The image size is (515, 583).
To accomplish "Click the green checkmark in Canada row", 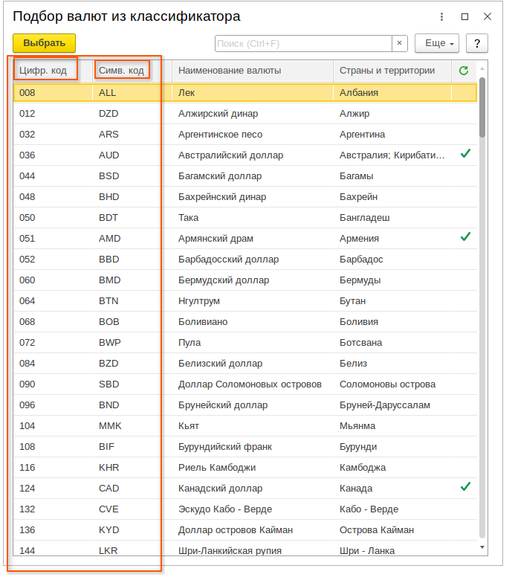I will (x=465, y=488).
